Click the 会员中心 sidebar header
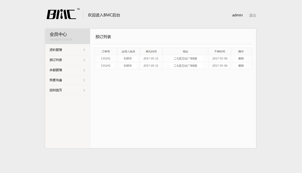Viewport: 302px width, 173px height. [58, 35]
